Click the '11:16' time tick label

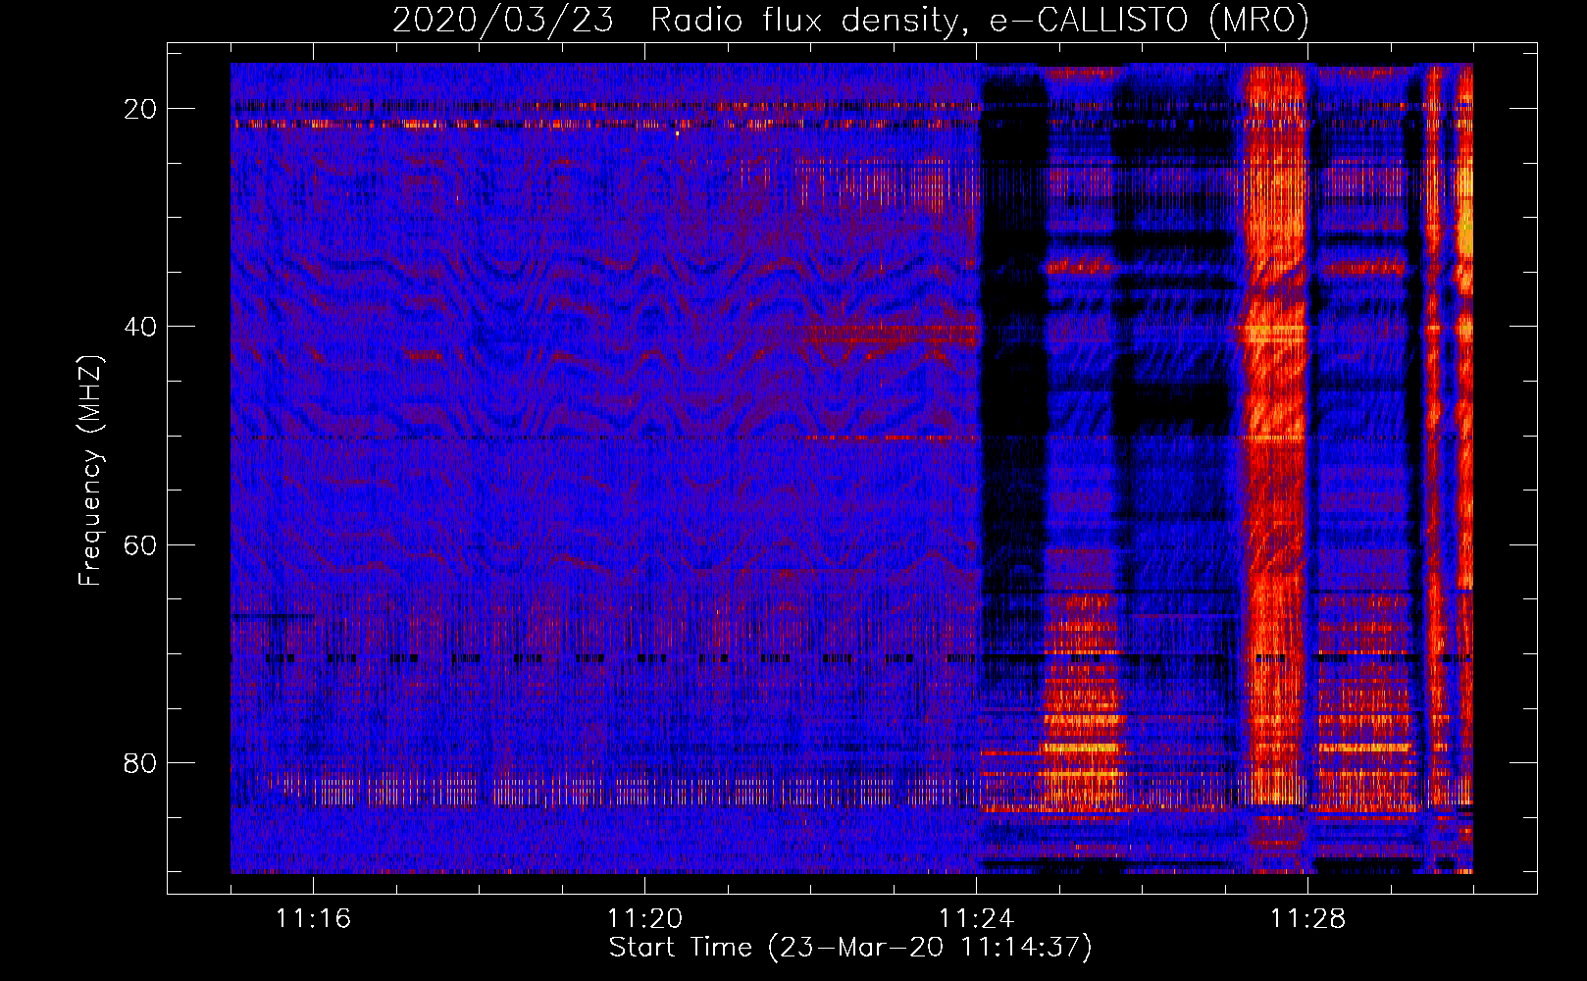click(x=313, y=919)
